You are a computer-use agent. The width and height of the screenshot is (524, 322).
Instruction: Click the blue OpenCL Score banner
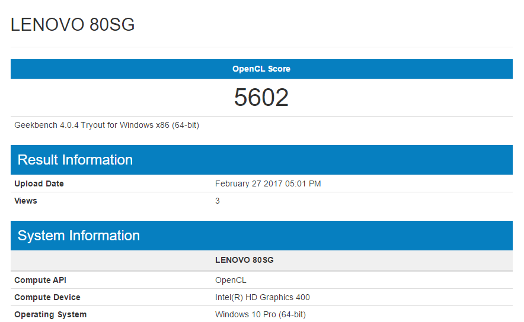[x=261, y=69]
